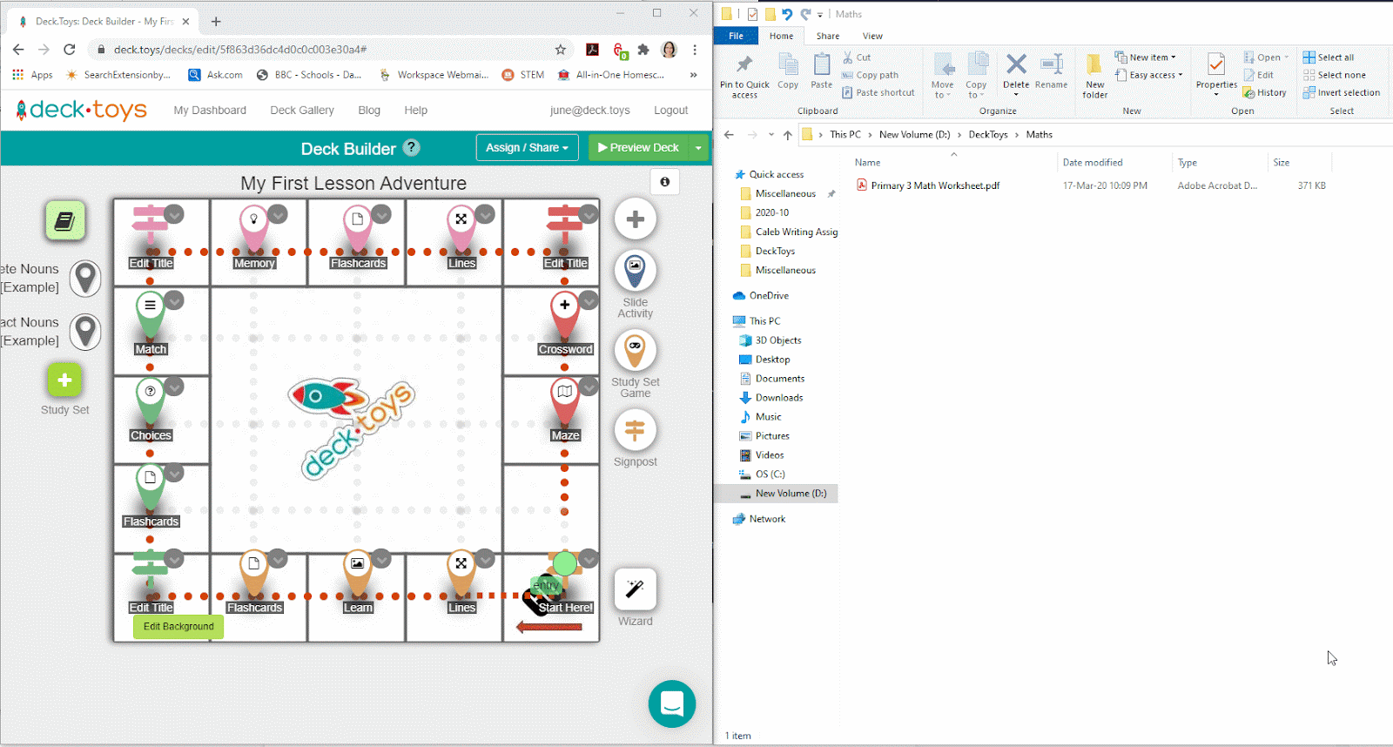Click Select all in Explorer ribbon
This screenshot has width=1393, height=747.
(1329, 57)
